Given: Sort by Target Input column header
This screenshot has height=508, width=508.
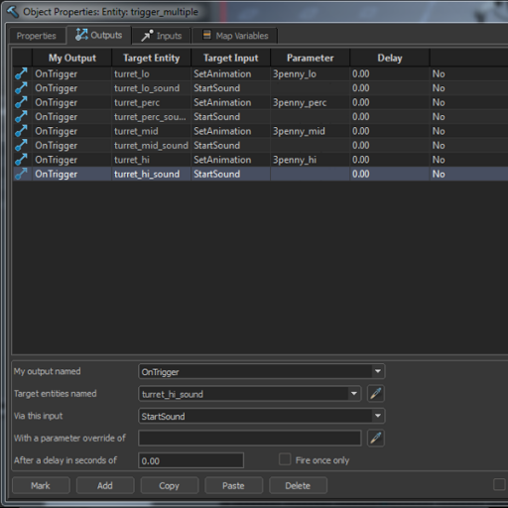Looking at the screenshot, I should (231, 58).
